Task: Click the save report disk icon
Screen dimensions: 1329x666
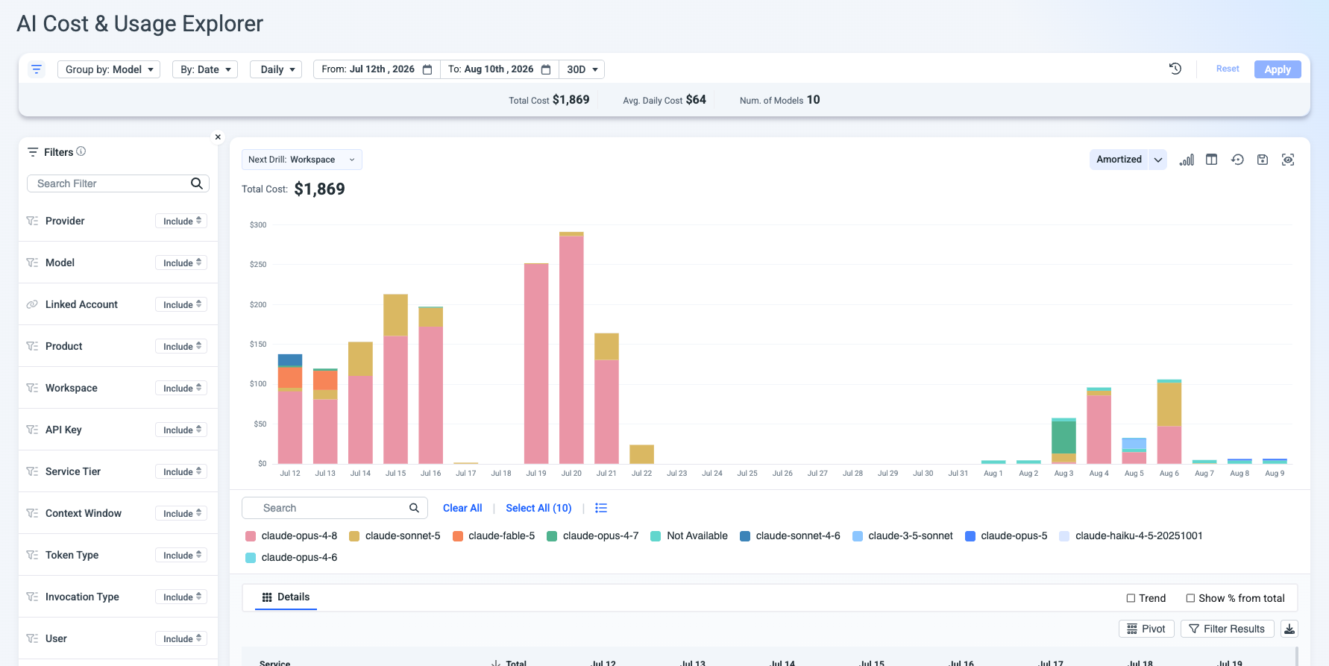Action: (x=1263, y=160)
